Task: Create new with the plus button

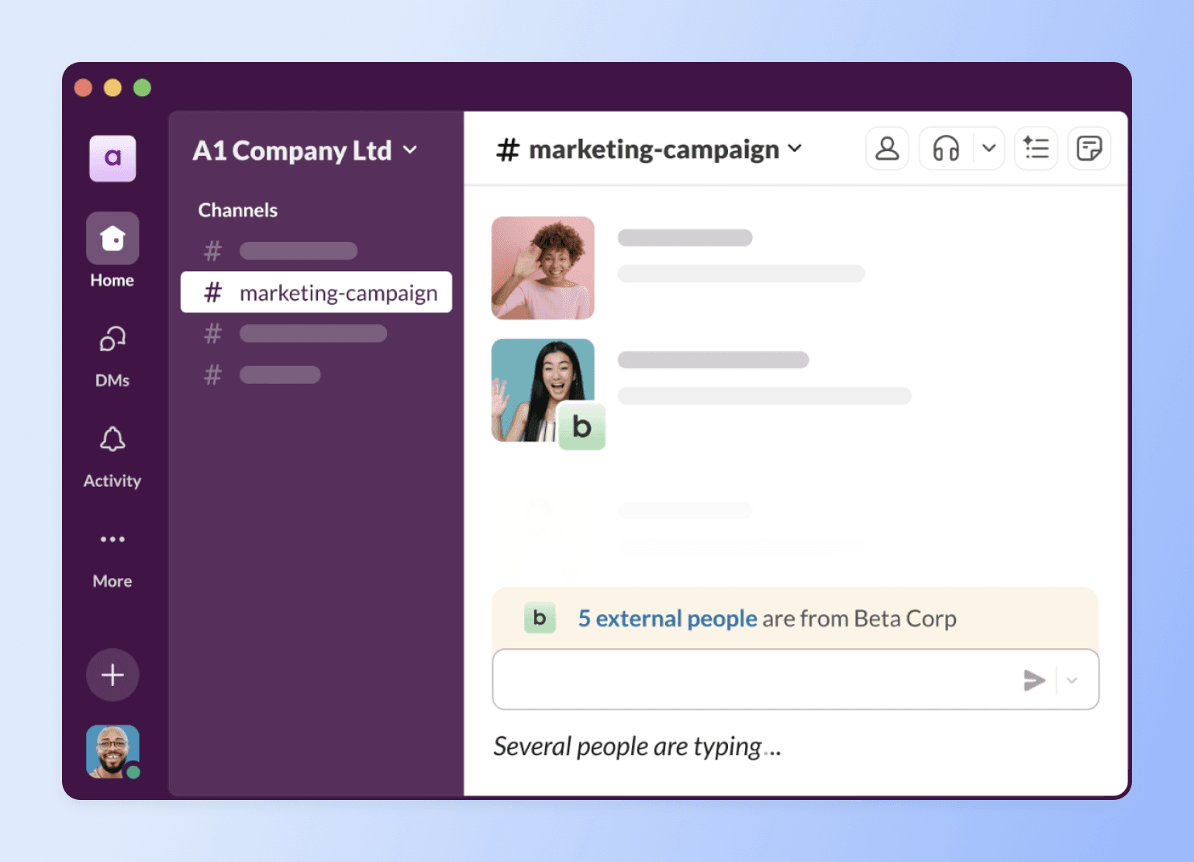Action: [x=112, y=674]
